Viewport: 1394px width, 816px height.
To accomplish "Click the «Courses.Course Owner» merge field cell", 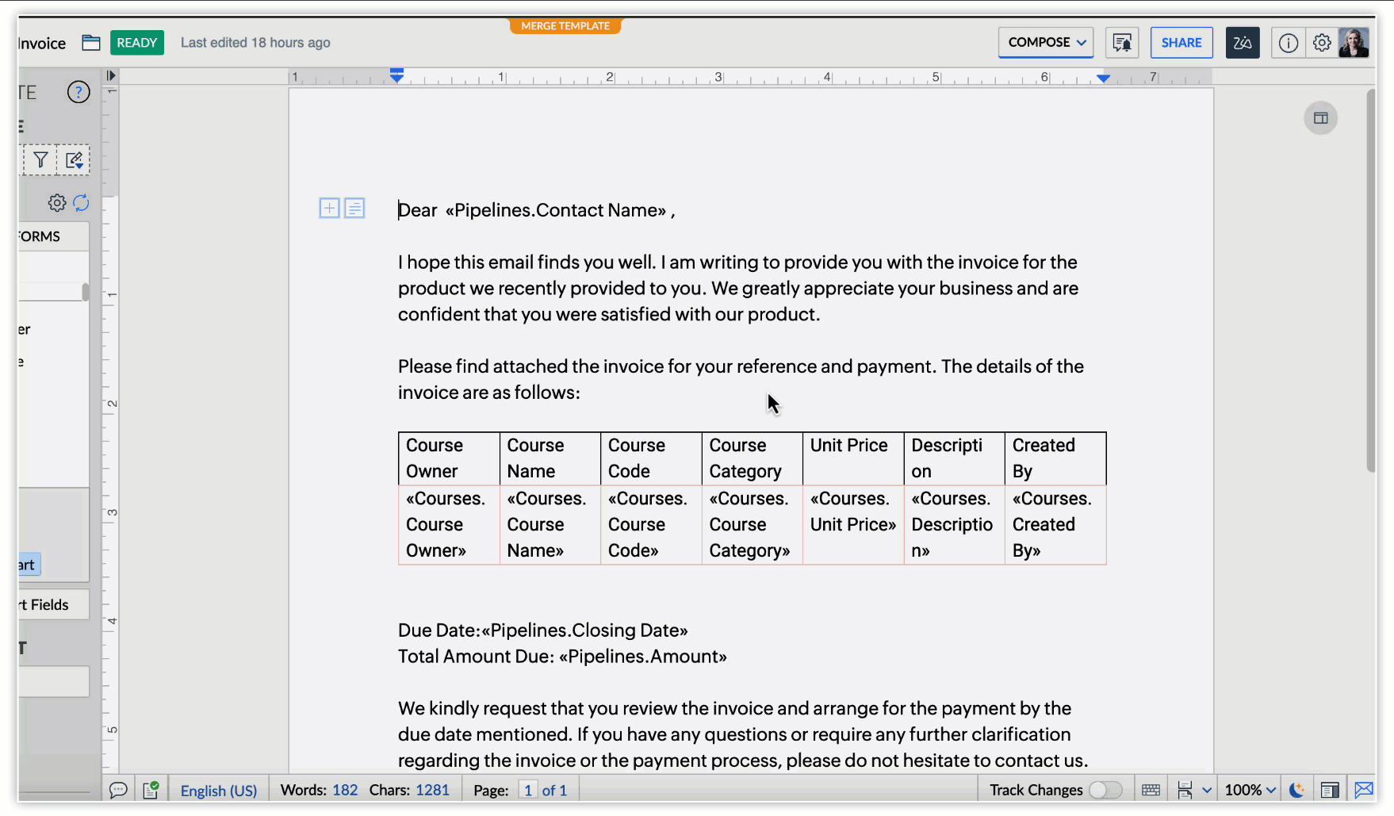I will point(449,525).
